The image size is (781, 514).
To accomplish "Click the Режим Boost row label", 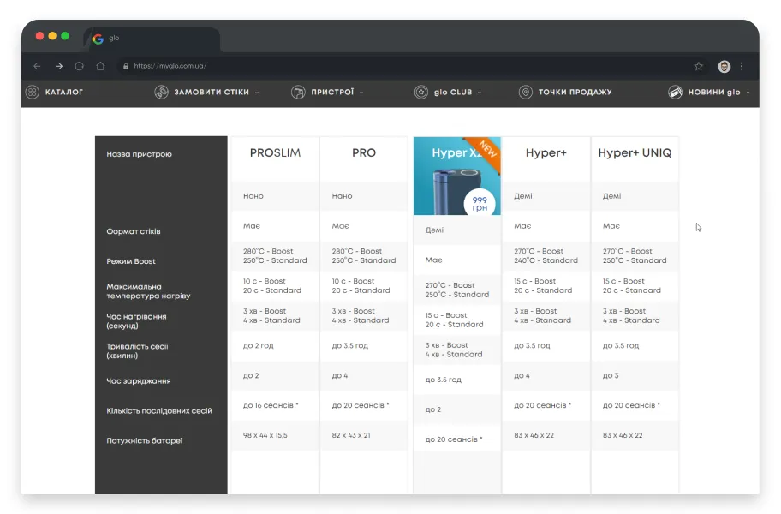I will (x=131, y=261).
